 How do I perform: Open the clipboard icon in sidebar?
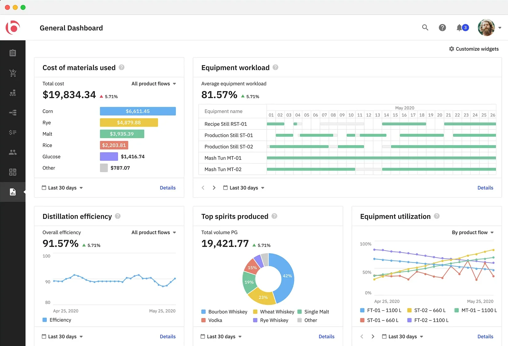pyautogui.click(x=13, y=53)
